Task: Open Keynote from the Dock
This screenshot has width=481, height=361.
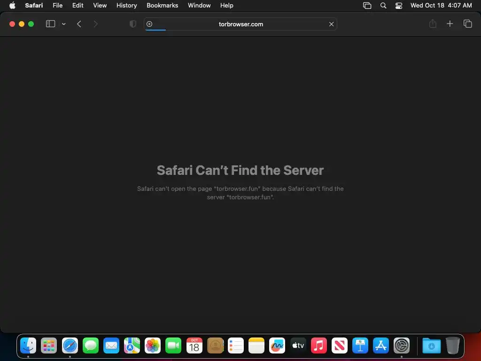Action: coord(360,345)
